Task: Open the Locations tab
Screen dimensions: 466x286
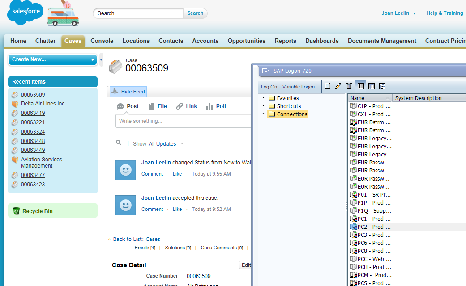Action: 136,41
